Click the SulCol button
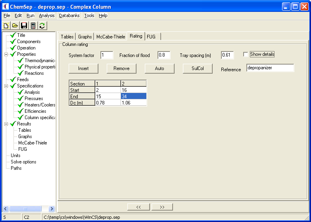 198,68
